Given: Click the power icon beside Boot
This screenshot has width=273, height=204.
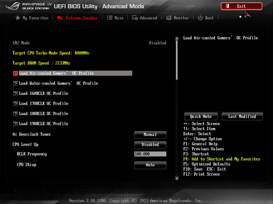Looking at the screenshot, I should [200, 18].
